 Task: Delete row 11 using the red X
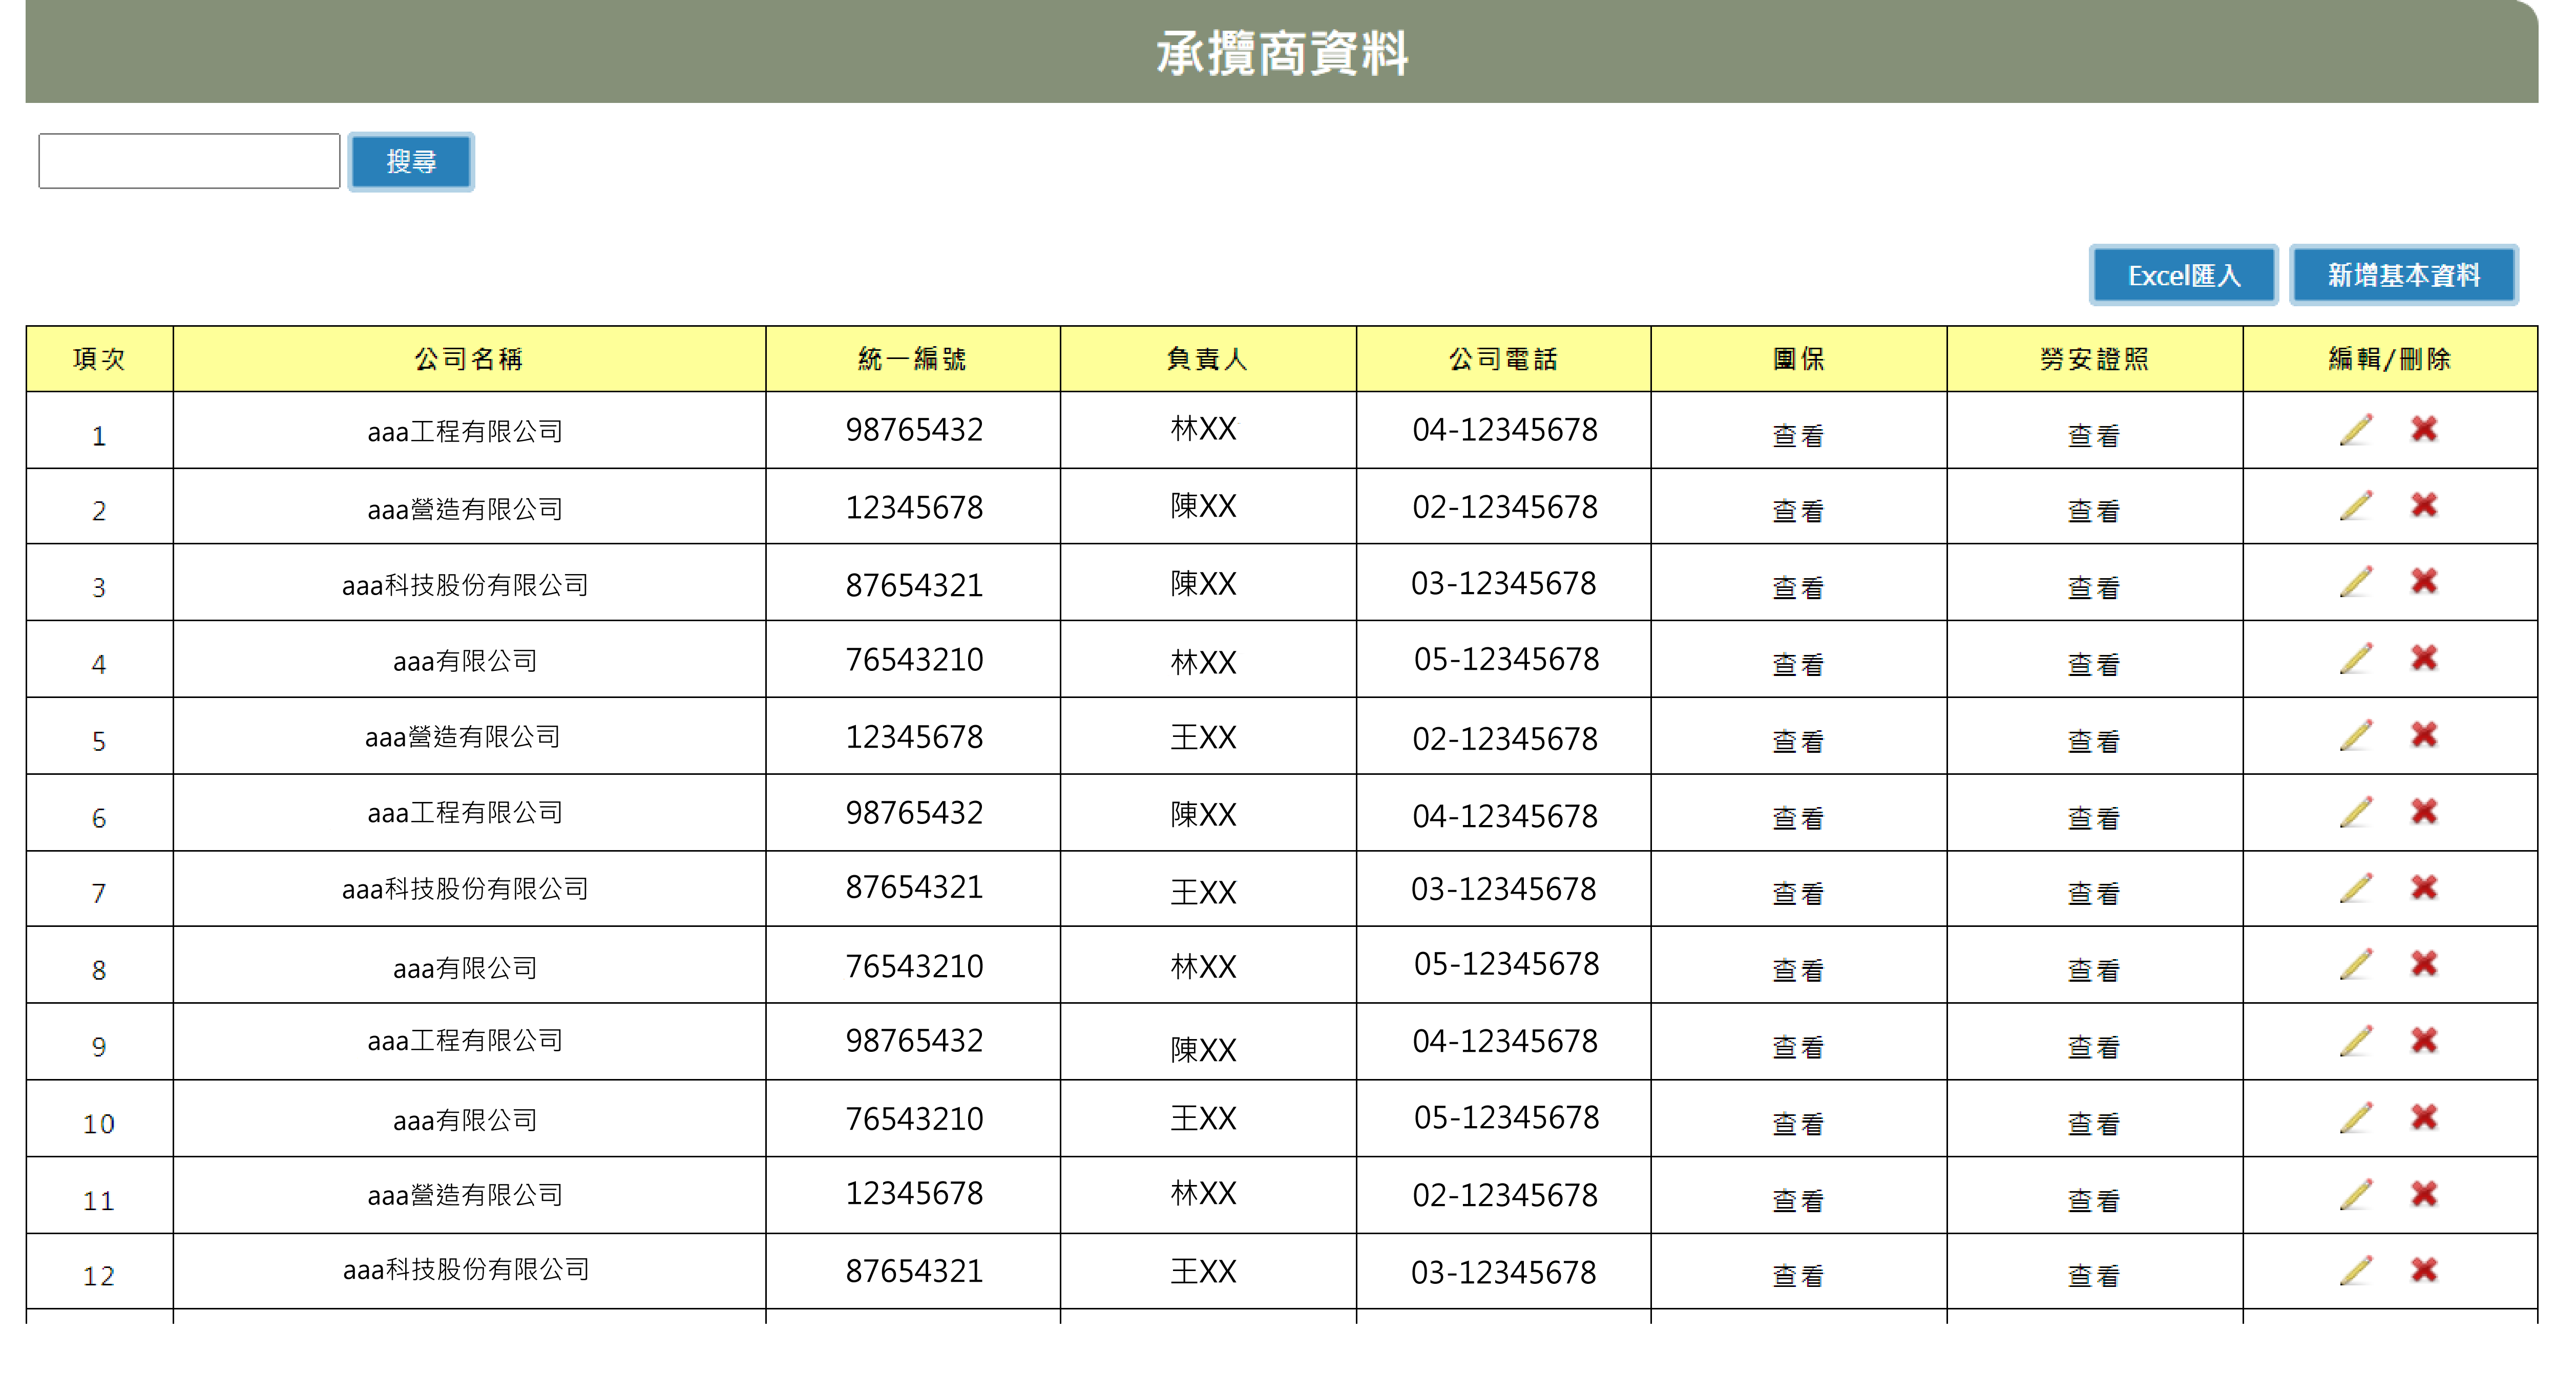[2424, 1194]
